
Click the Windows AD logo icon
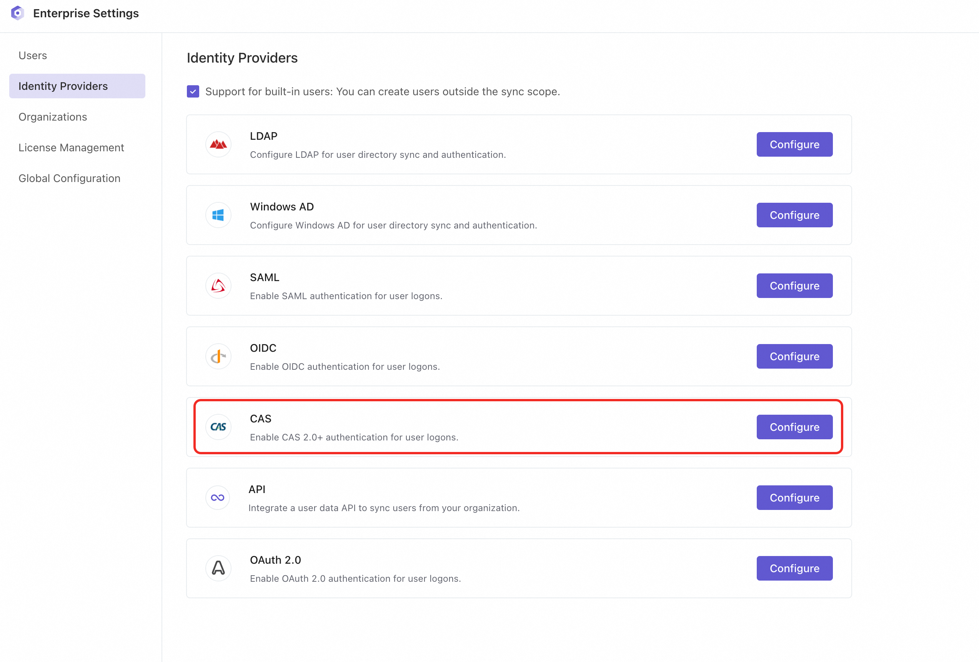click(x=218, y=215)
